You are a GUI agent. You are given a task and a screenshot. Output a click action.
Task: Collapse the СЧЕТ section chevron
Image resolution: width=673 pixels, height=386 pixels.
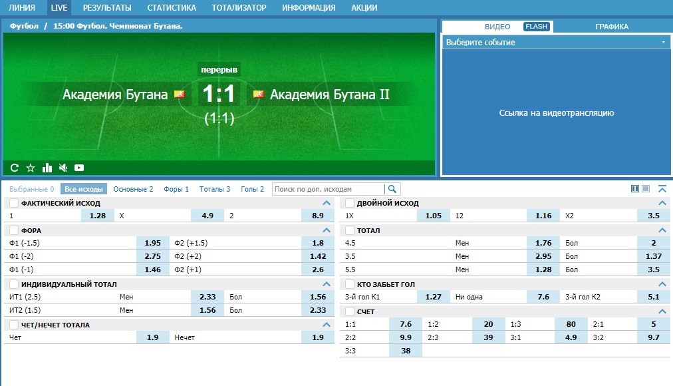(x=662, y=311)
